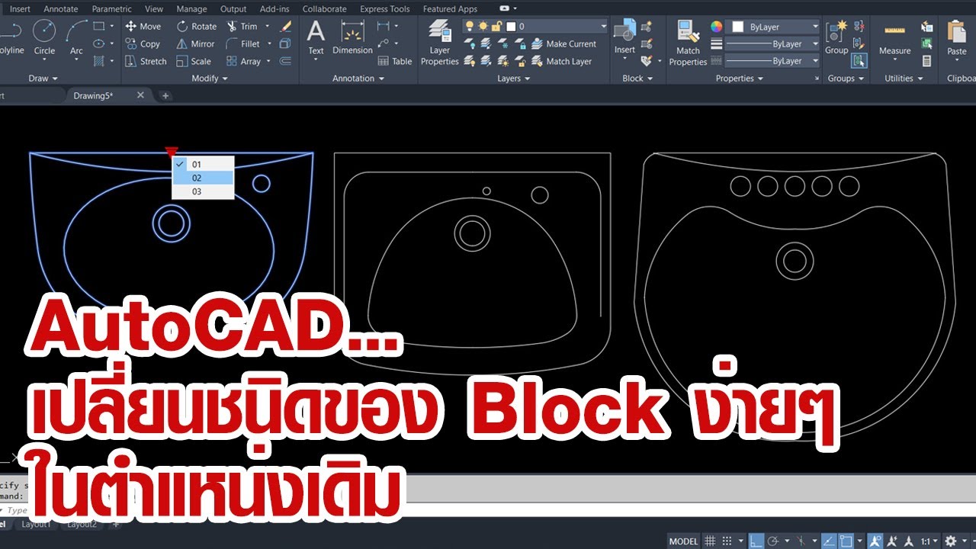Open Layer Properties manager

click(440, 43)
